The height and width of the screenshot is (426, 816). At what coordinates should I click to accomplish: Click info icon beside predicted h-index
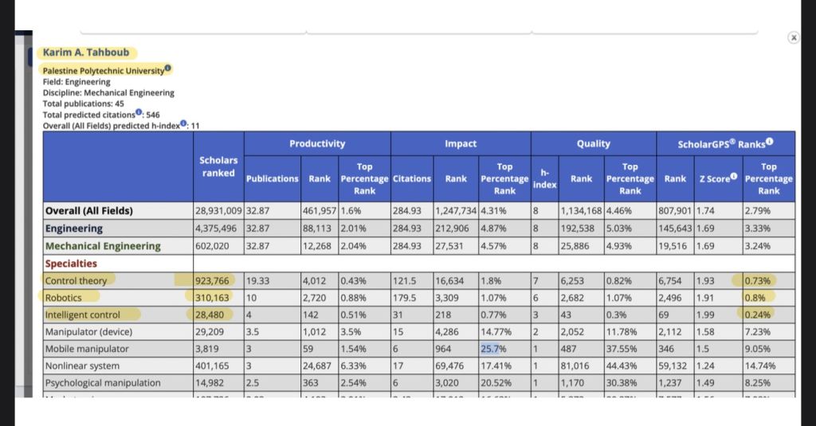point(183,123)
